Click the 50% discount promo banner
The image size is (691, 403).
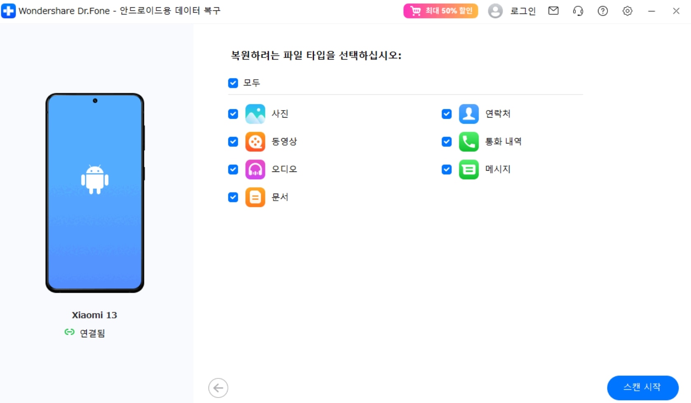(x=441, y=11)
